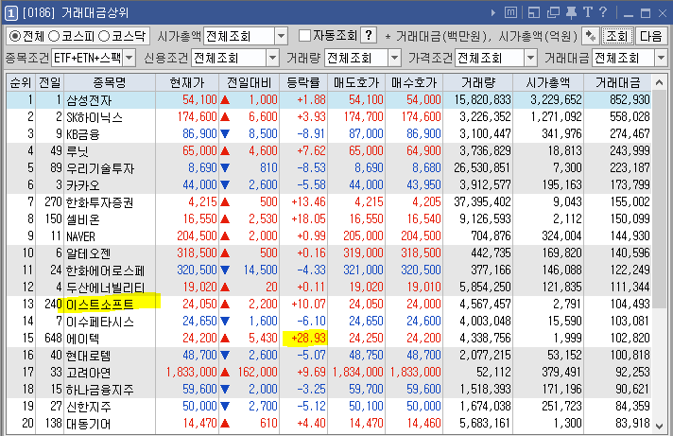Image resolution: width=673 pixels, height=436 pixels.
Task: Sort by 거래량 column header
Action: point(478,82)
